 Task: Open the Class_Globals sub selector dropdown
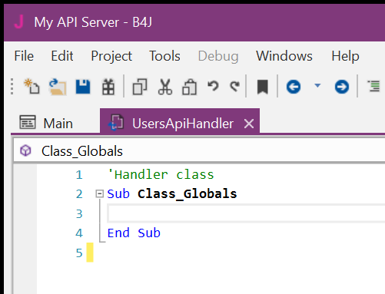[199, 151]
